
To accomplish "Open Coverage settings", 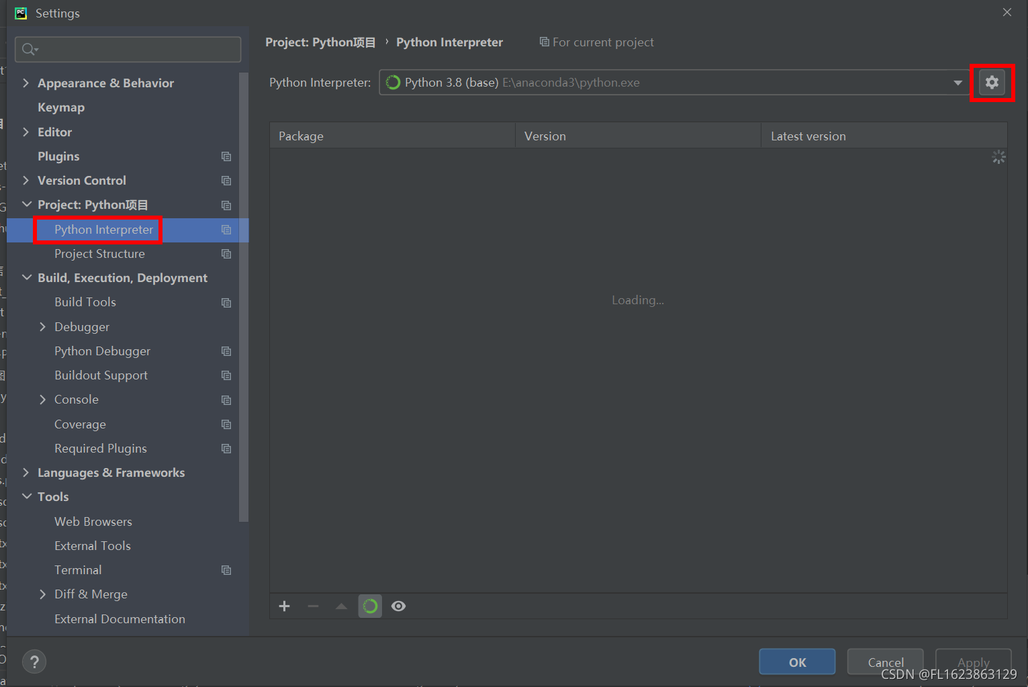I will coord(80,424).
